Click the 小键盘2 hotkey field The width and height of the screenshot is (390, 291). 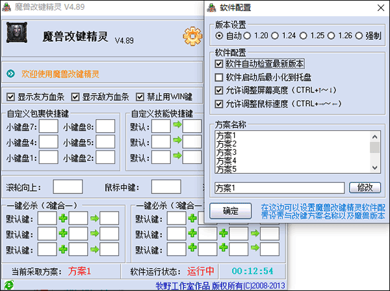pyautogui.click(x=105, y=157)
